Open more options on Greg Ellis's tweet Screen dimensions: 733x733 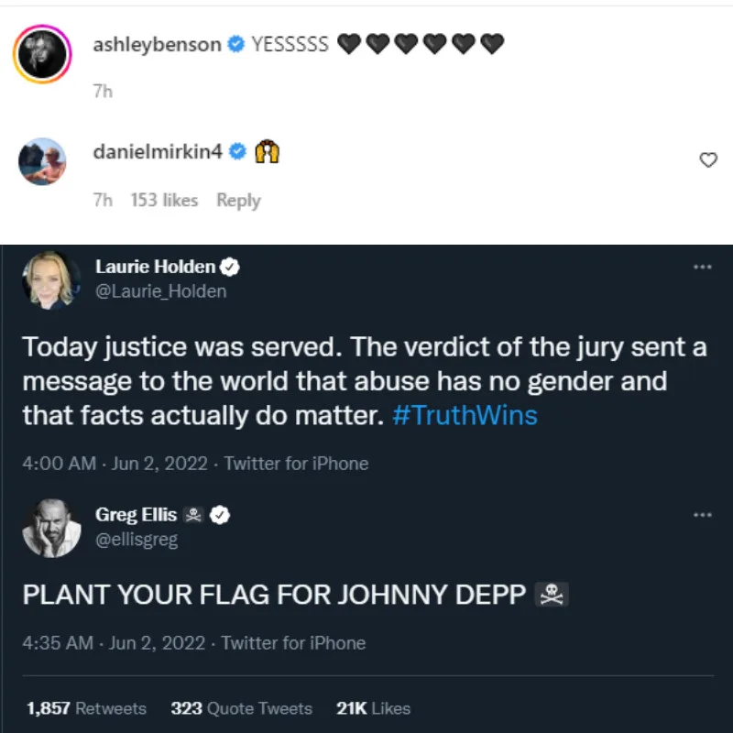pos(702,515)
